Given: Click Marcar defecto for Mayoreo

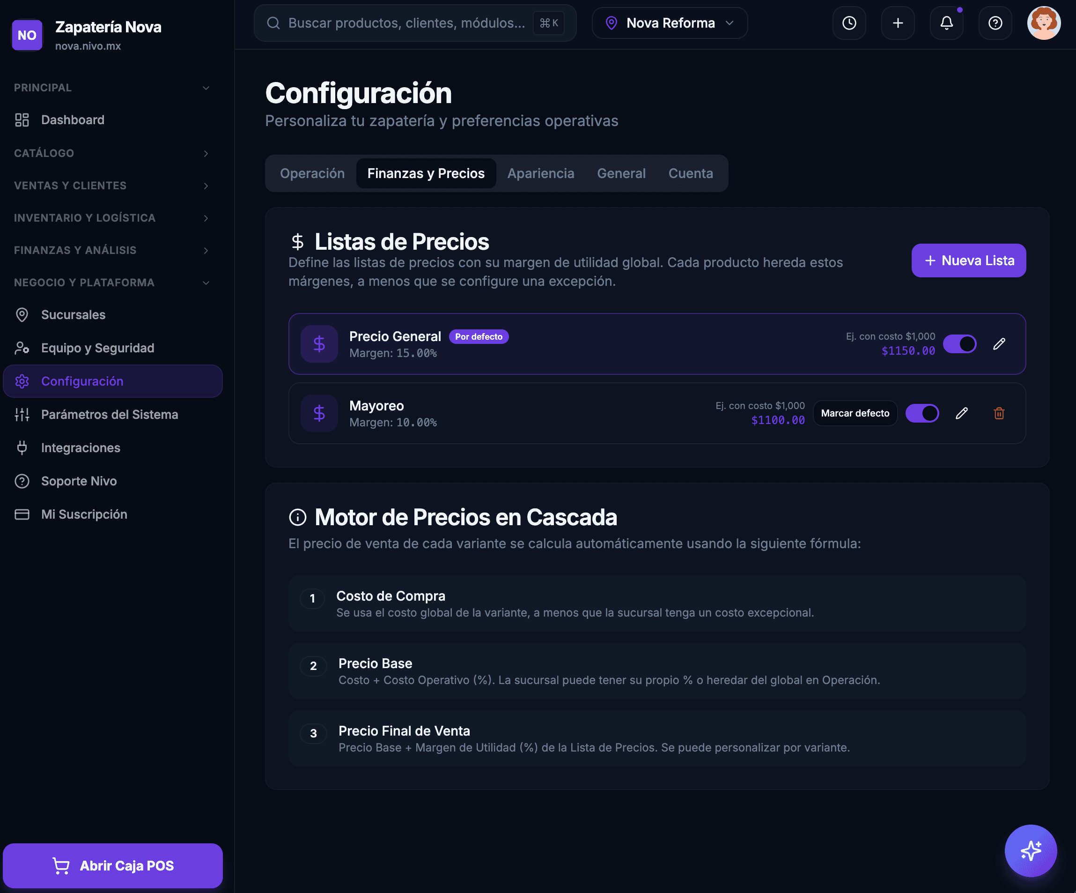Looking at the screenshot, I should coord(855,413).
